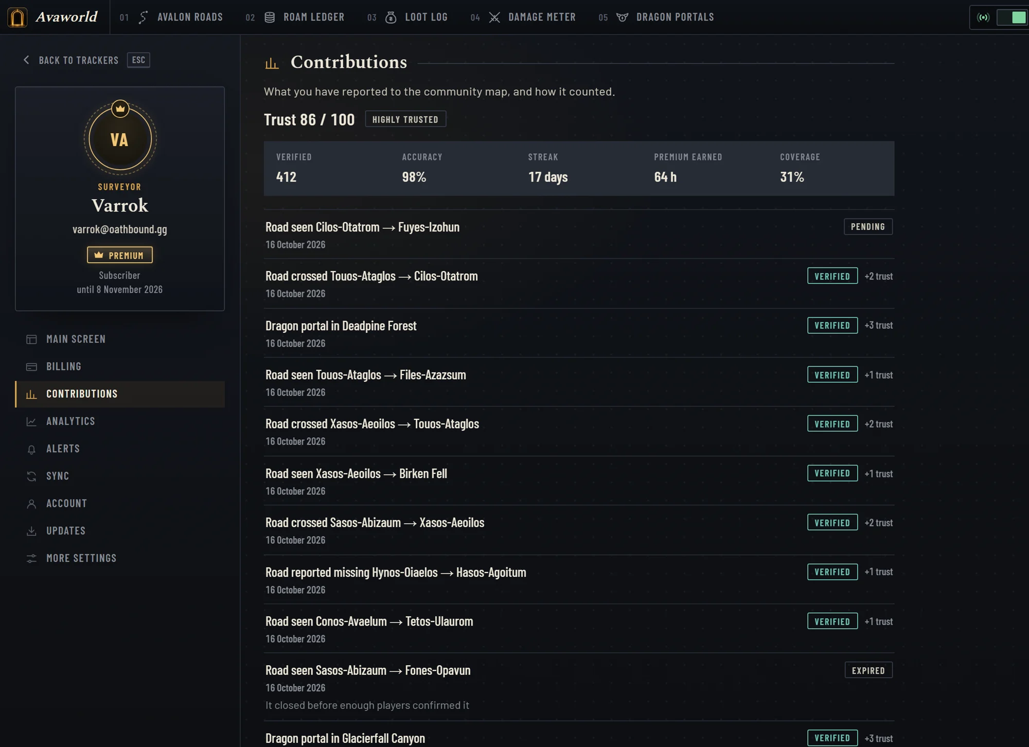The width and height of the screenshot is (1029, 747).
Task: Click the Updates download icon
Action: coord(31,531)
